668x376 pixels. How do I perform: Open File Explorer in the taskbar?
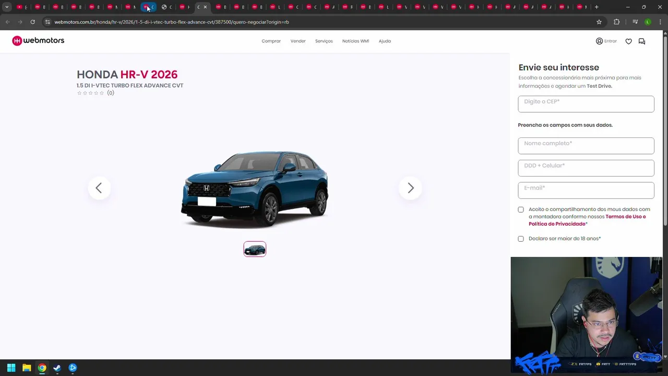click(x=27, y=368)
